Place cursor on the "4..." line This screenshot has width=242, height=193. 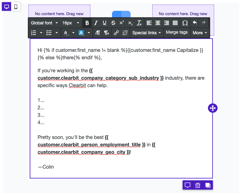(x=41, y=123)
